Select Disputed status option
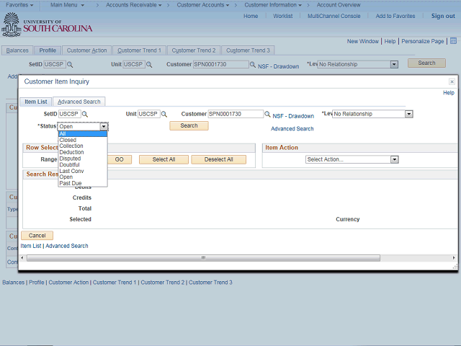Screen dimensions: 461x346 (x=70, y=159)
